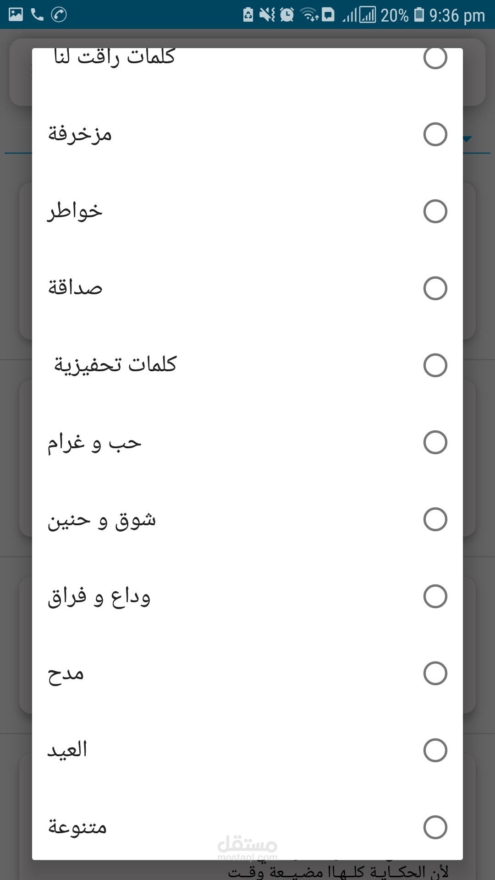Open the dropdown arrow behind the dialog
This screenshot has height=880, width=495.
click(x=467, y=139)
